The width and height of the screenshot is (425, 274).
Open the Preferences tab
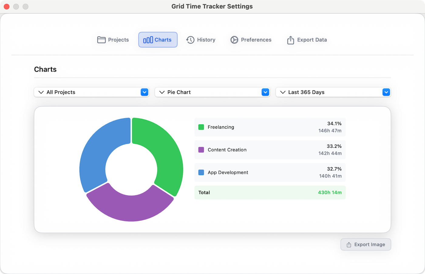tap(251, 40)
